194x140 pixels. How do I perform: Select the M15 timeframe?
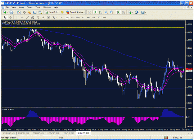73,17
